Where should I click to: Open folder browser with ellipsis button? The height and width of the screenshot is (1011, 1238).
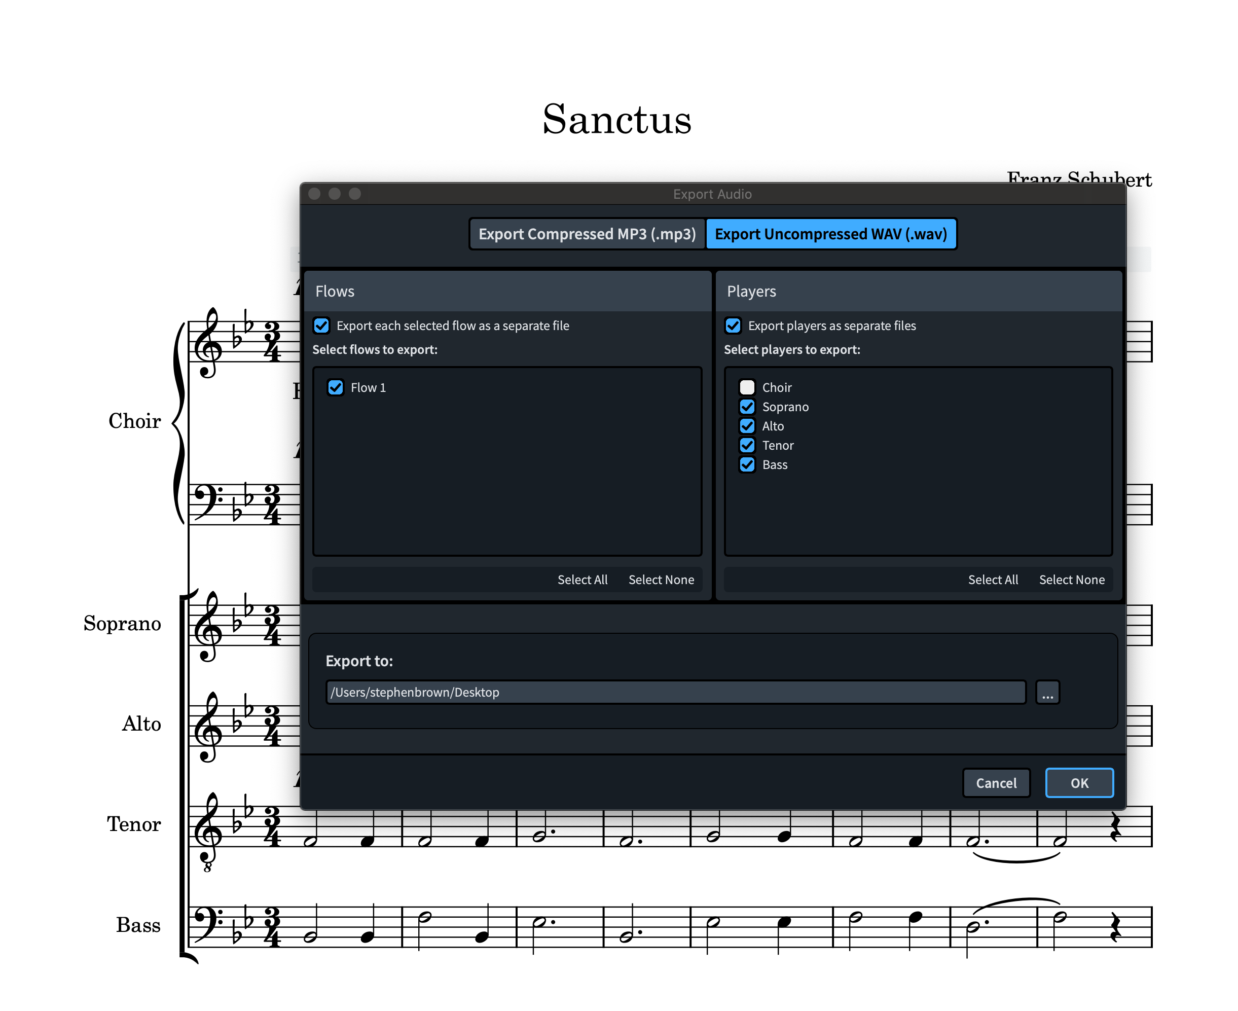pyautogui.click(x=1047, y=692)
